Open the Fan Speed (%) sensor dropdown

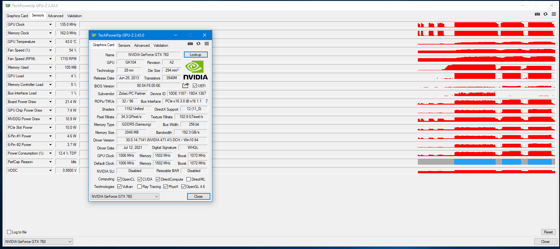click(x=50, y=50)
